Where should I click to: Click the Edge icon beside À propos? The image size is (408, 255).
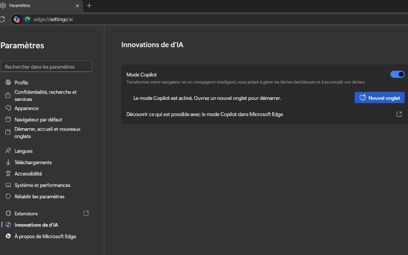pos(8,236)
